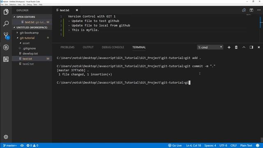263x148 pixels.
Task: Open the Manage gear menu
Action: [x=6, y=137]
